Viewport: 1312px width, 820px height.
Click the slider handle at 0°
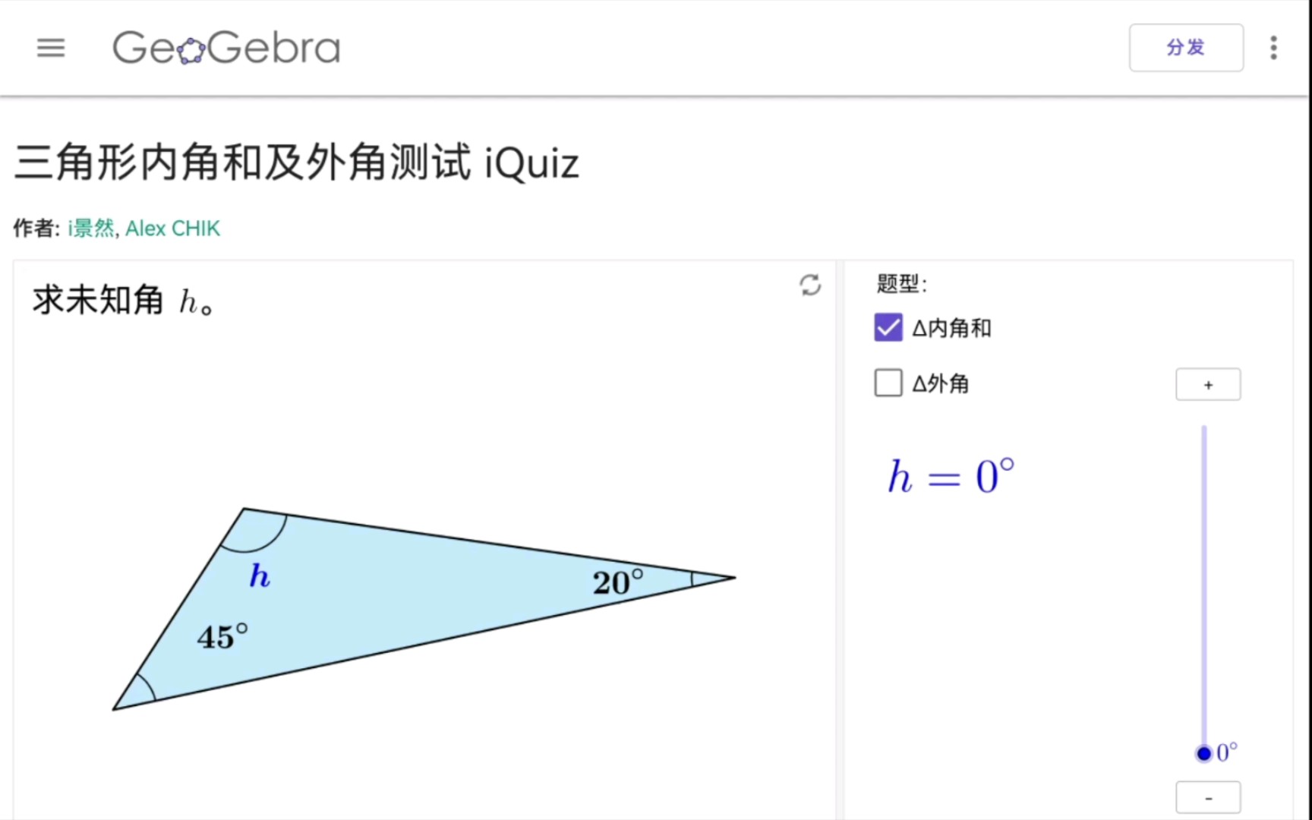[1203, 753]
